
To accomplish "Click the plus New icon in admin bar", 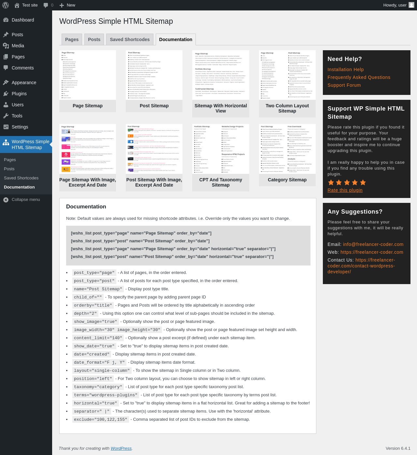I will coord(62,5).
